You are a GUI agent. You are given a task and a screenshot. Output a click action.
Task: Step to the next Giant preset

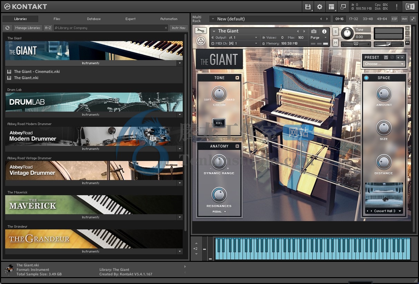402,57
